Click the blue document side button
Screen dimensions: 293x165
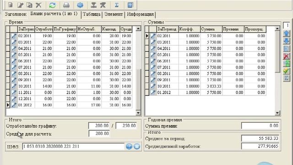287,49
